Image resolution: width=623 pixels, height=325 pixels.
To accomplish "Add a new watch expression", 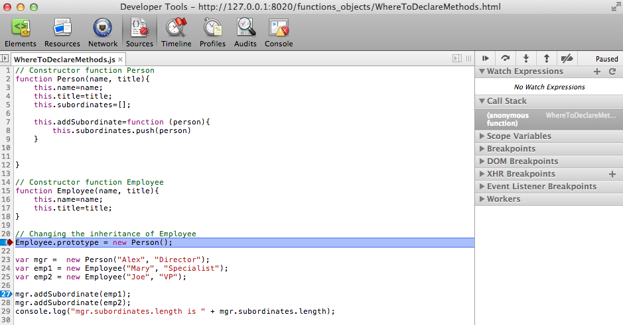I will tap(597, 71).
